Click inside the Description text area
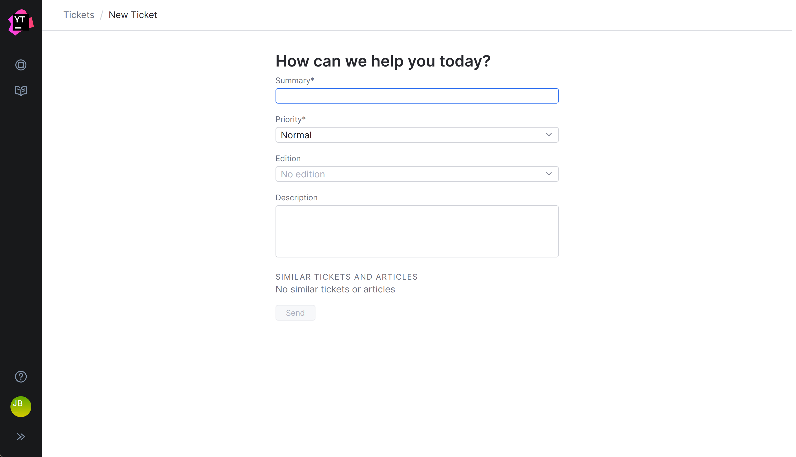The height and width of the screenshot is (457, 796). point(417,231)
